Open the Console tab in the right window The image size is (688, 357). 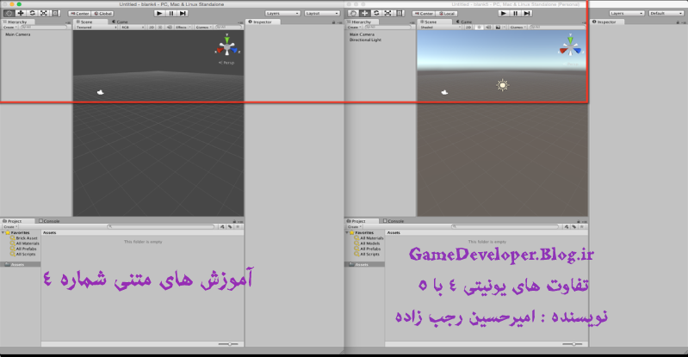[394, 221]
